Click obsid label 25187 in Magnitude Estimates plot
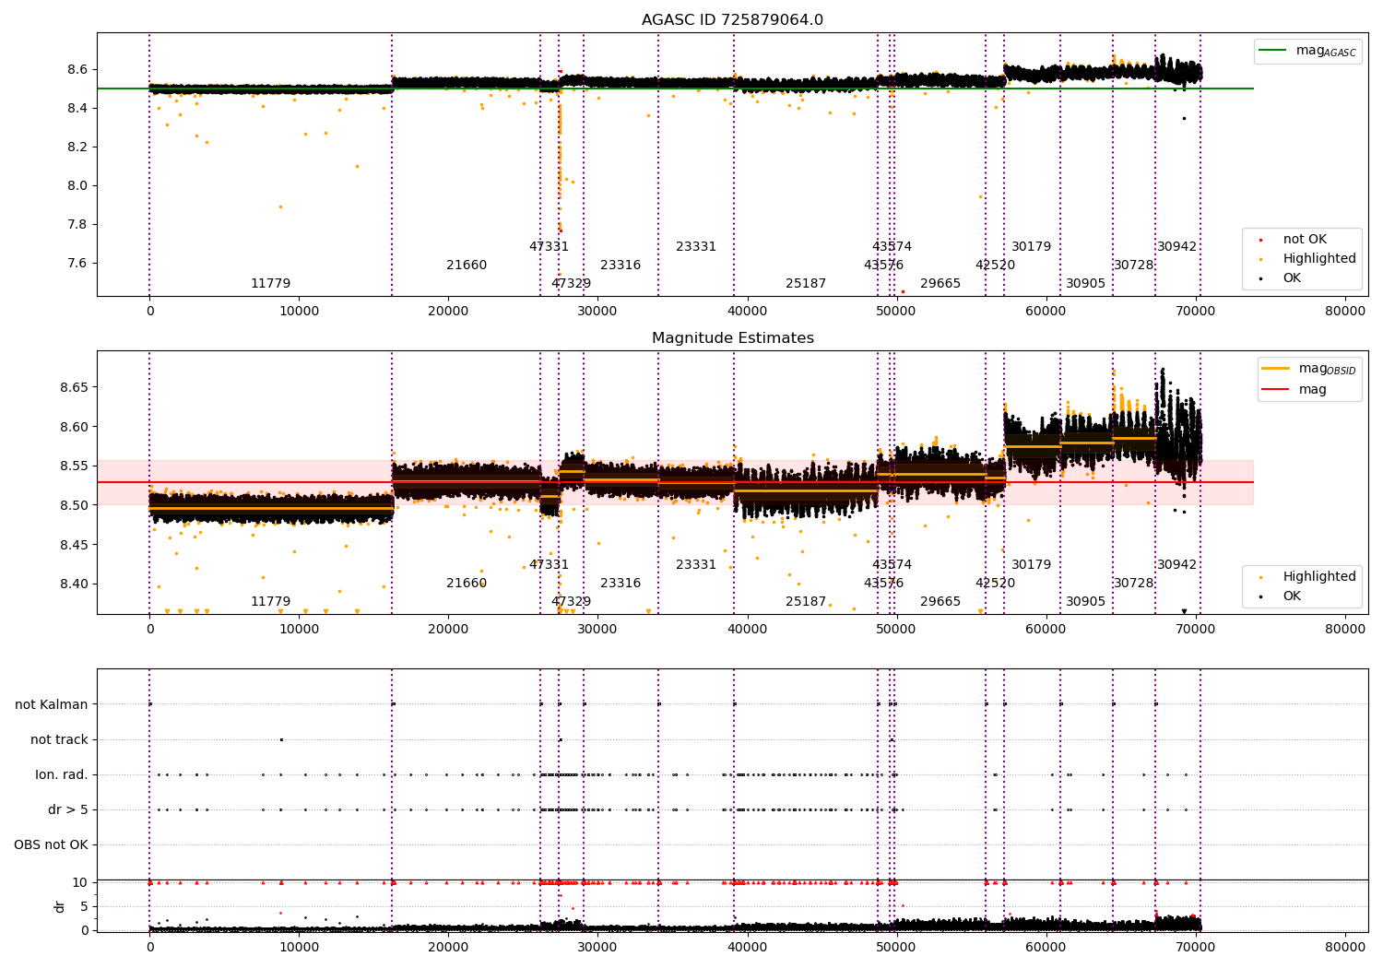This screenshot has width=1383, height=968. click(806, 602)
